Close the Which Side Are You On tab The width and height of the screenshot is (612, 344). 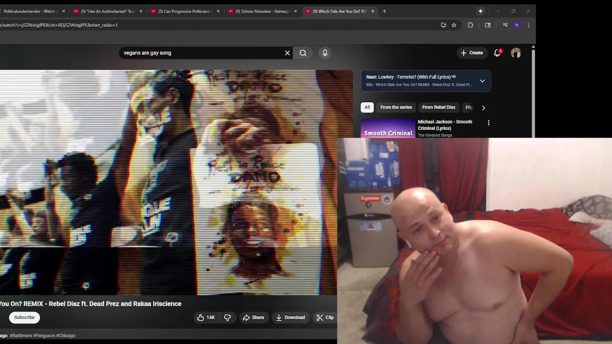(x=372, y=11)
